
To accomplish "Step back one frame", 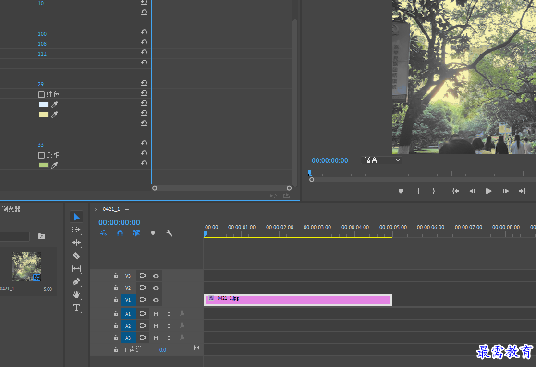I will [x=472, y=191].
